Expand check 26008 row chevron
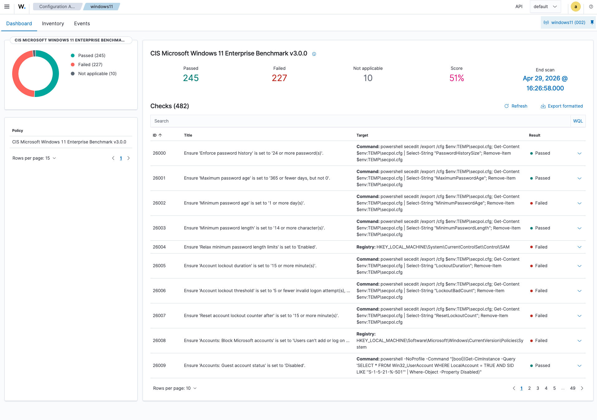The image size is (597, 420). [x=580, y=340]
